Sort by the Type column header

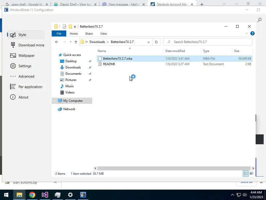[x=217, y=51]
